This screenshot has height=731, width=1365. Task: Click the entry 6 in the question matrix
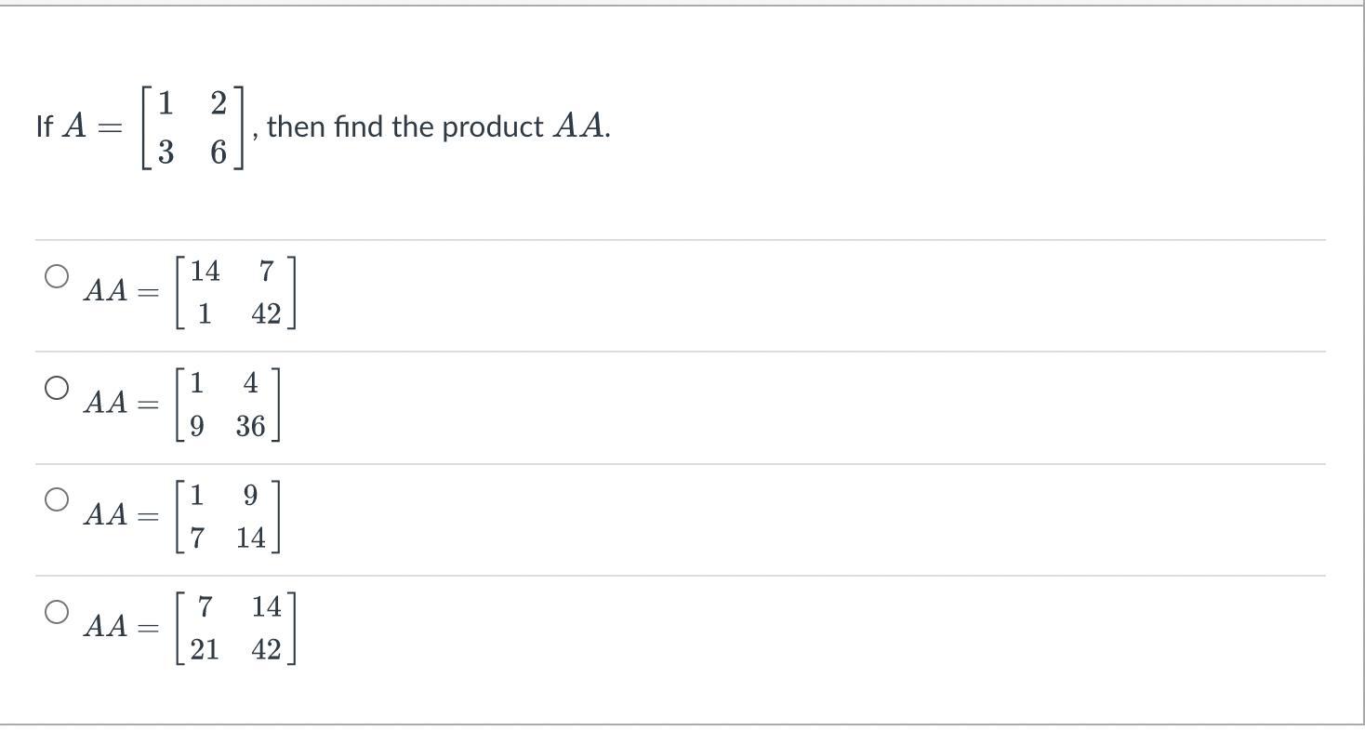[219, 152]
